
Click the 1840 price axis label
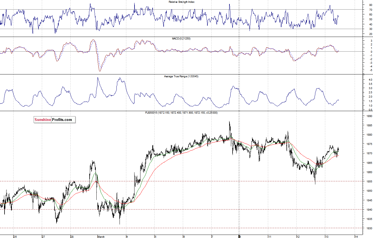(x=369, y=210)
